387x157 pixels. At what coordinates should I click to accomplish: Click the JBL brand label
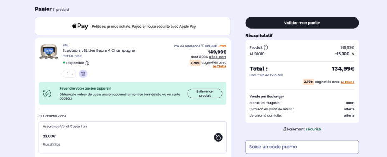(x=65, y=45)
